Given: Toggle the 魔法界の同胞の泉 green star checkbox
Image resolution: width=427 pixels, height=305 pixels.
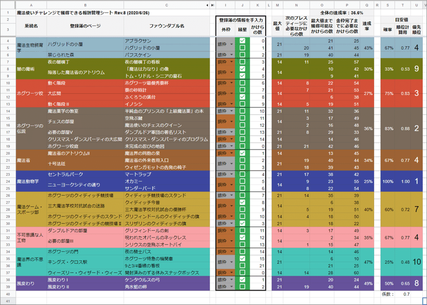Looking at the screenshot, I should point(242,153).
